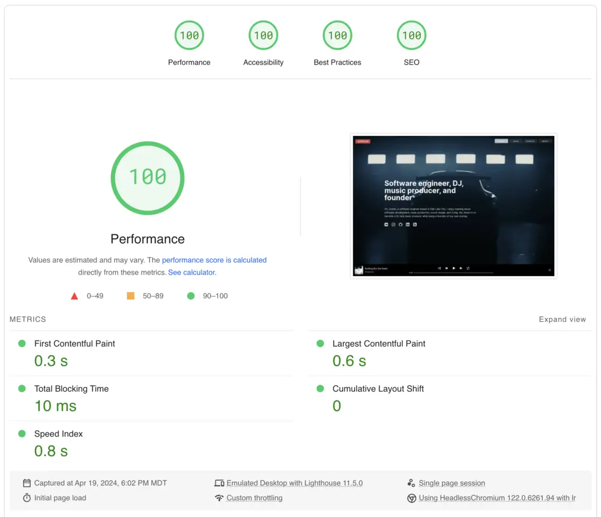Click the 'Total Blocking Time' metric label
Viewport: 601px width, 517px height.
[71, 388]
